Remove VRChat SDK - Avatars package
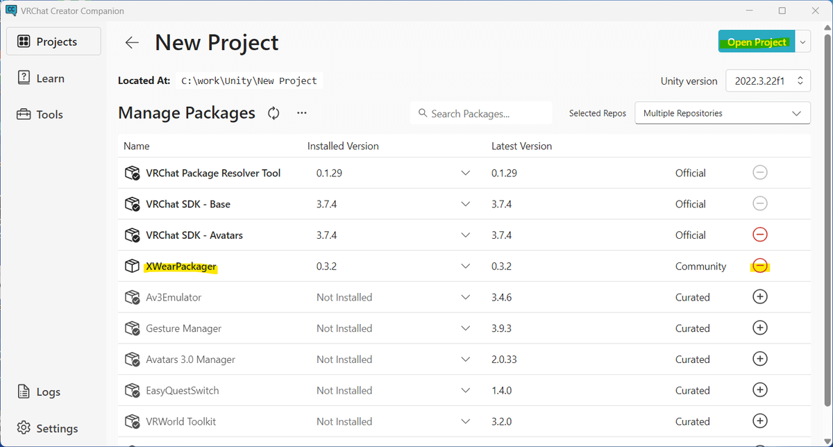Viewport: 833px width, 447px height. click(760, 235)
